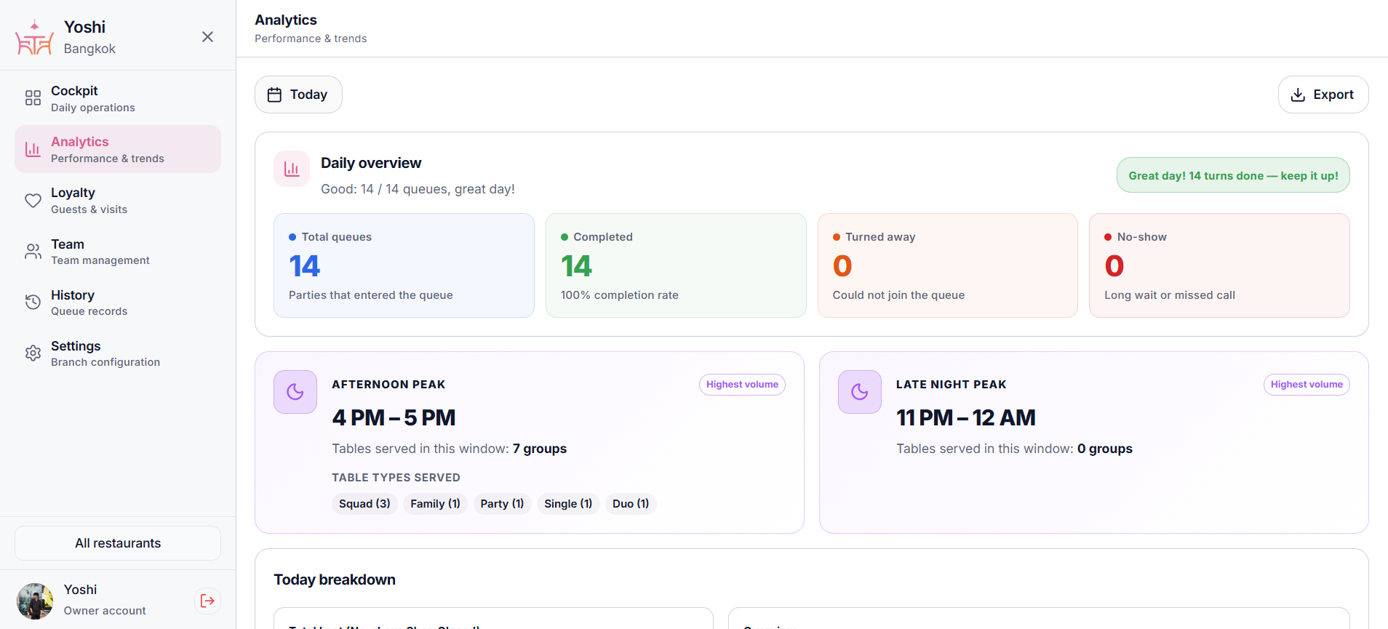Click the Completed stat card
The image size is (1388, 629).
676,265
